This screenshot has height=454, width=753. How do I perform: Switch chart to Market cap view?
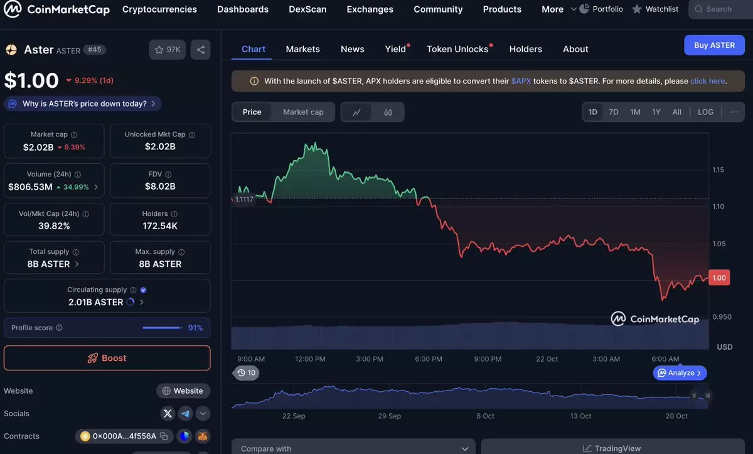click(303, 112)
